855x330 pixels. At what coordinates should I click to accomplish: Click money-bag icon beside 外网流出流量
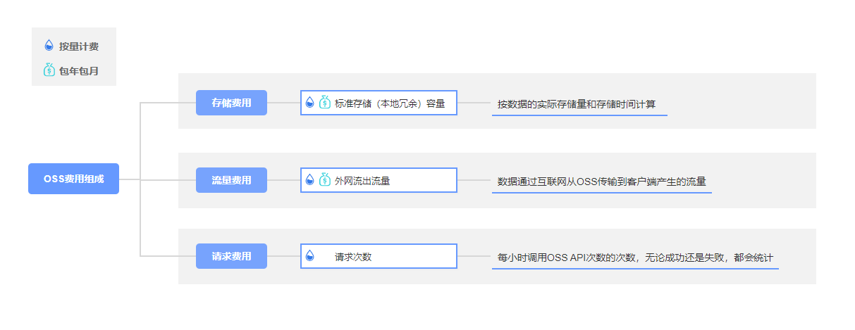(x=324, y=180)
